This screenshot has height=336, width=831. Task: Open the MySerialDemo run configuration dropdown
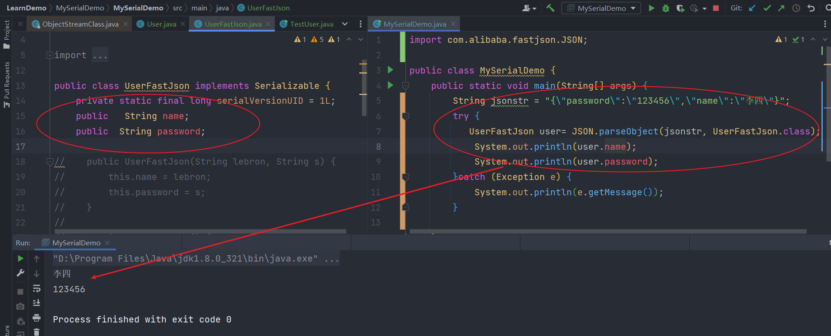click(x=601, y=8)
